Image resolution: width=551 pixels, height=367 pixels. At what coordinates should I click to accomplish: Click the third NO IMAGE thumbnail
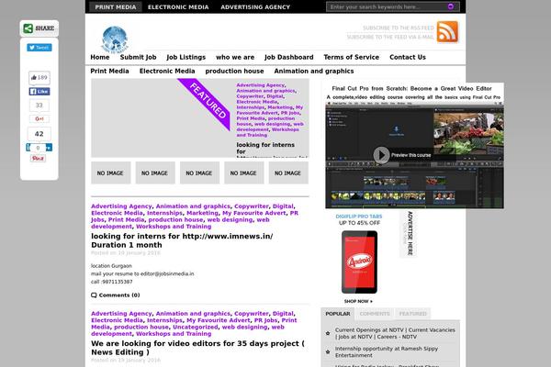(199, 172)
